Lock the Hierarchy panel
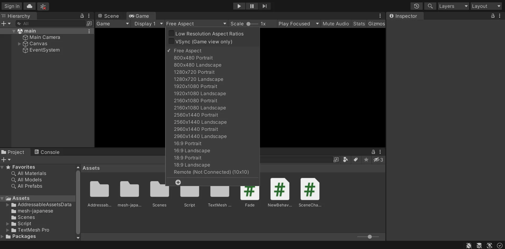 coord(82,16)
